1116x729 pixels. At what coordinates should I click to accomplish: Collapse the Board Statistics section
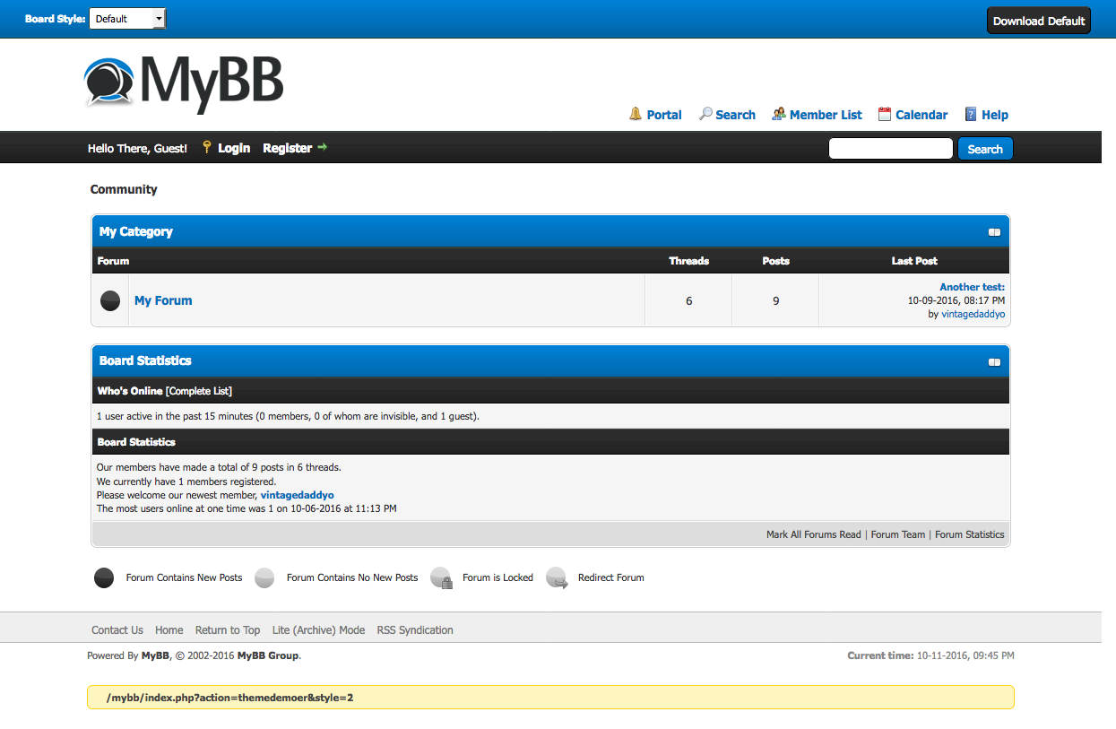(x=994, y=362)
